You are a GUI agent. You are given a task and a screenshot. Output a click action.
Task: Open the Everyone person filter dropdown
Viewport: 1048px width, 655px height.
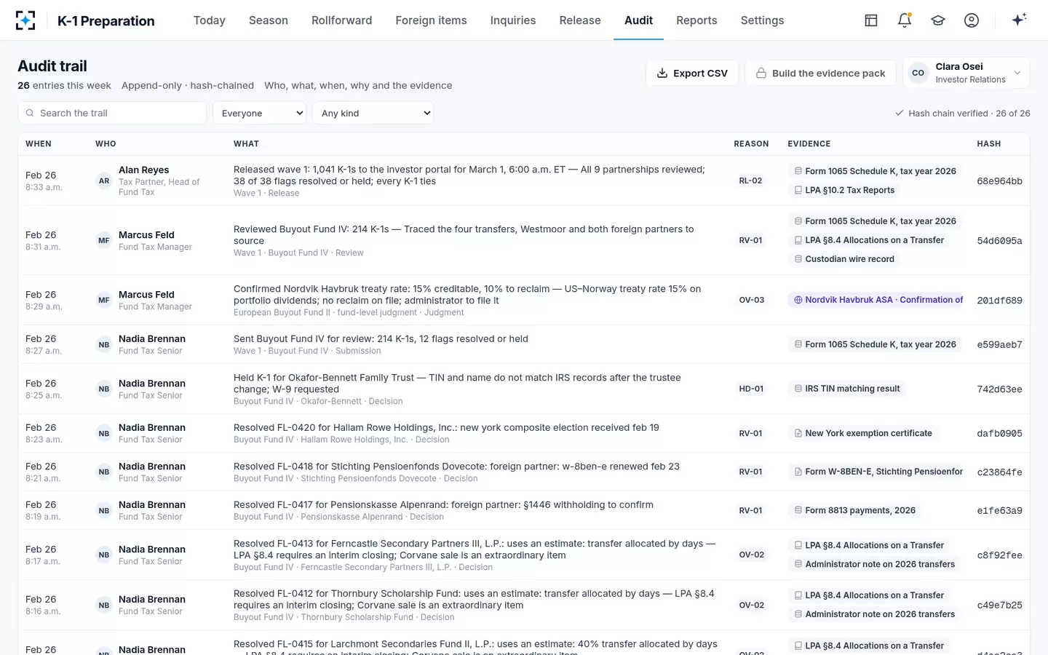[x=260, y=113]
